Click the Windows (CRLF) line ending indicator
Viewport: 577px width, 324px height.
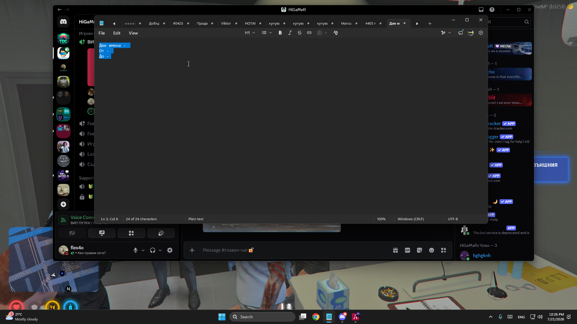411,219
